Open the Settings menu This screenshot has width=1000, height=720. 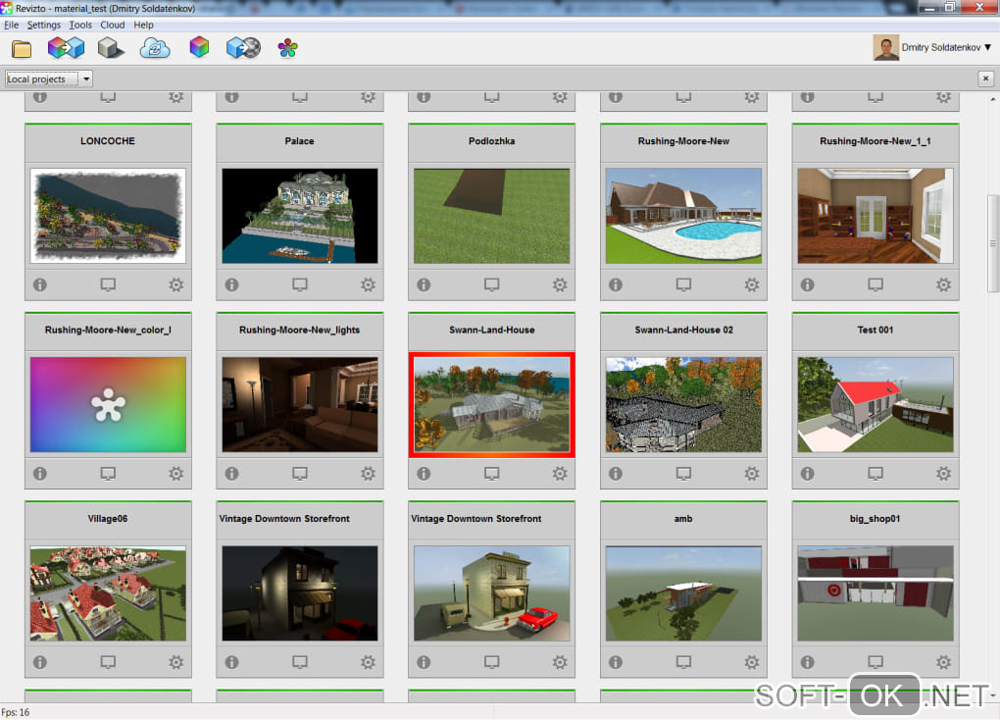tap(43, 25)
